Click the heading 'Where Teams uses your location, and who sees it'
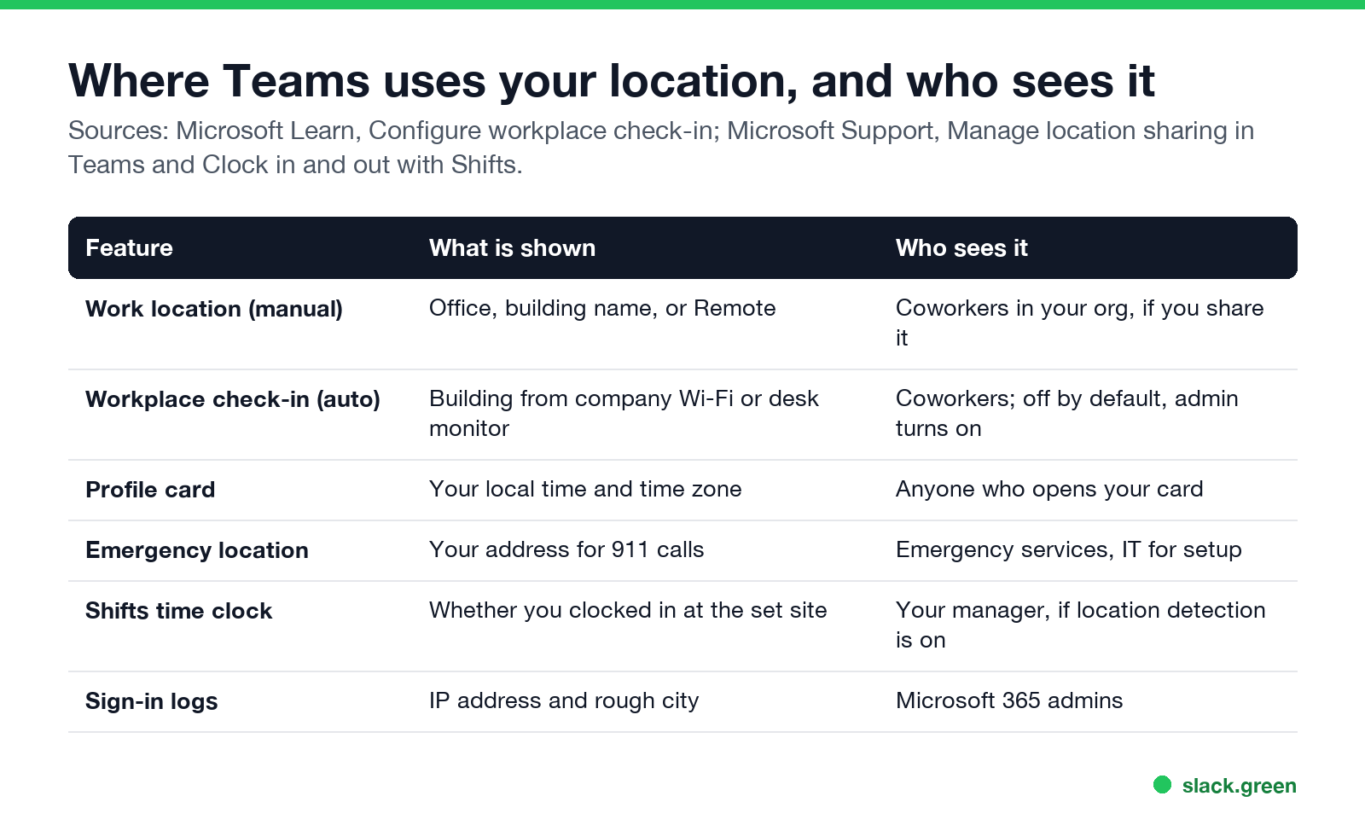Viewport: 1365px width, 825px height. (x=611, y=82)
